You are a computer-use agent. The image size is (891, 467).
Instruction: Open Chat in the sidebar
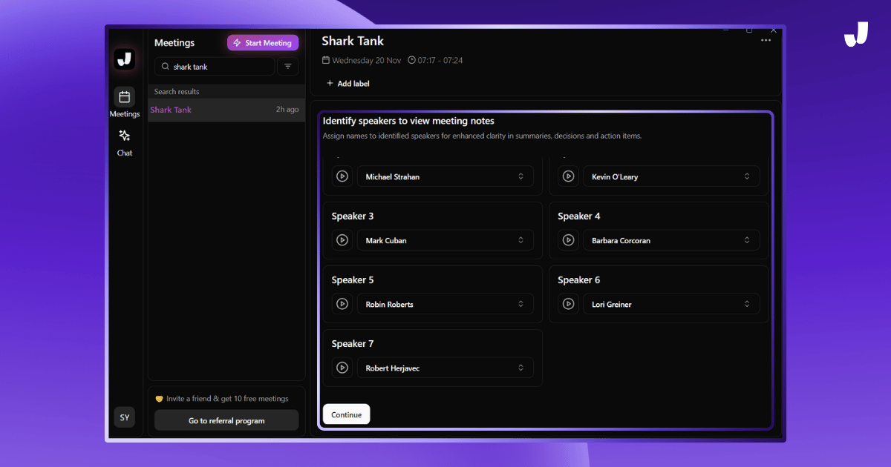coord(125,142)
